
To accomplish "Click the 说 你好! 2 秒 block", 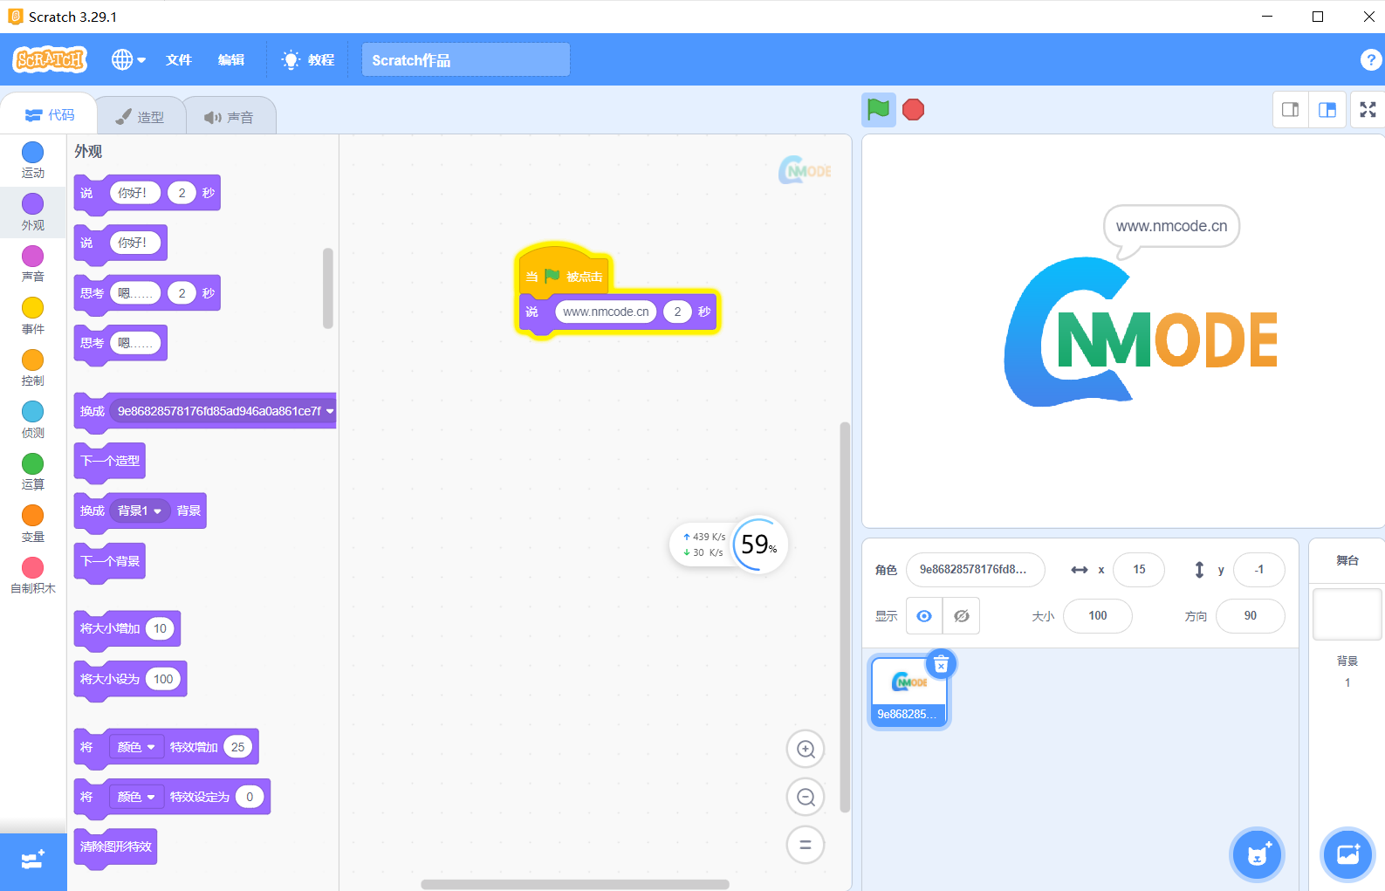I will tap(147, 193).
